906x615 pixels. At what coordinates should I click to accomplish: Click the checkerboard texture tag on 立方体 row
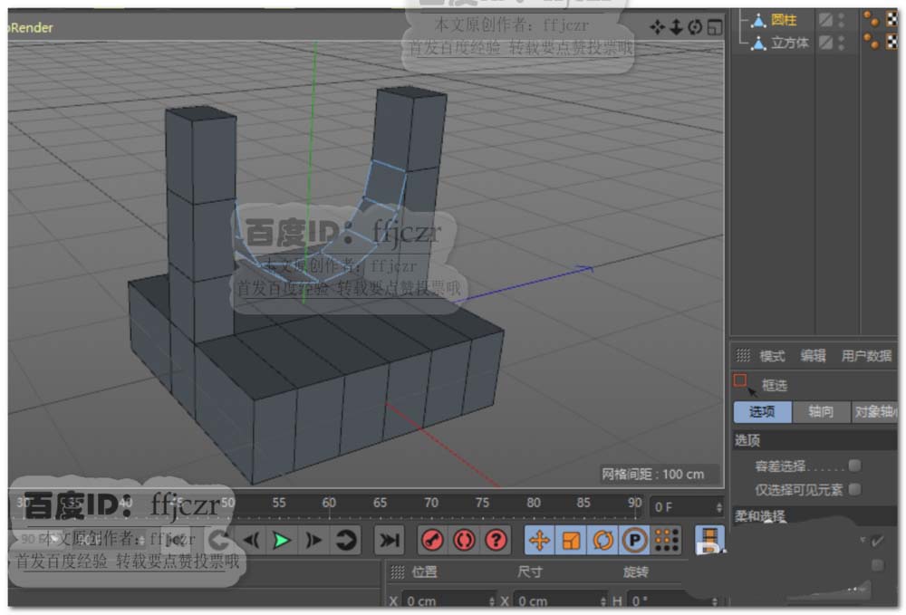(x=892, y=41)
